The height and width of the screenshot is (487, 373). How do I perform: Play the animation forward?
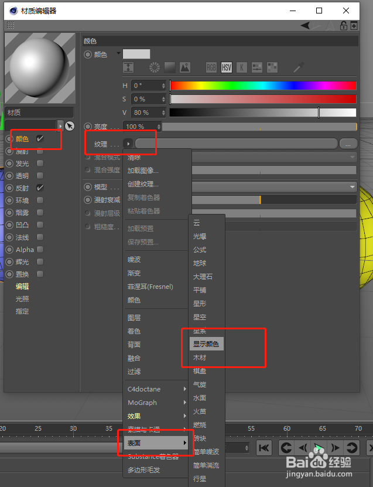[319, 448]
